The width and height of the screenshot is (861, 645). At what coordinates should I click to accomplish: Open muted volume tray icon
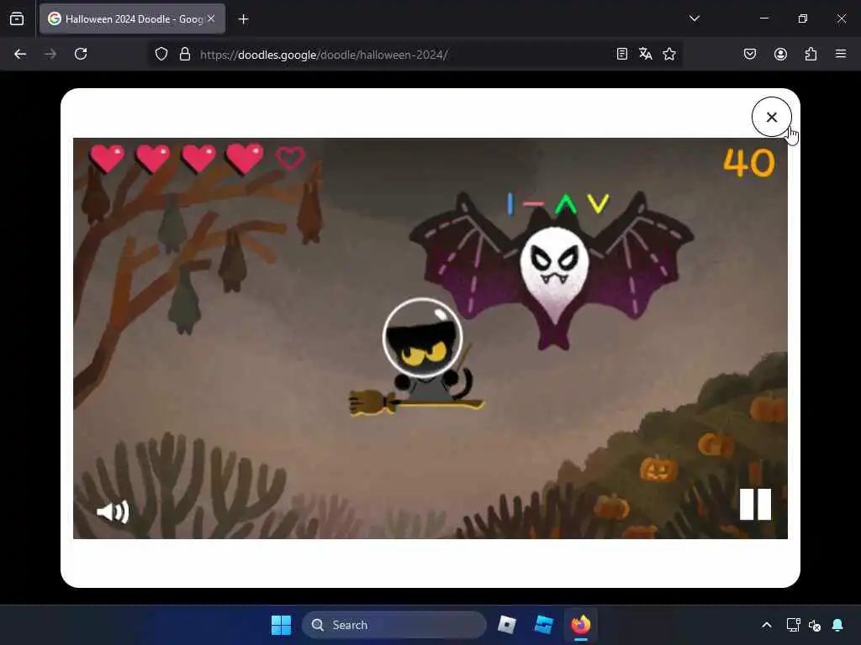pyautogui.click(x=815, y=625)
